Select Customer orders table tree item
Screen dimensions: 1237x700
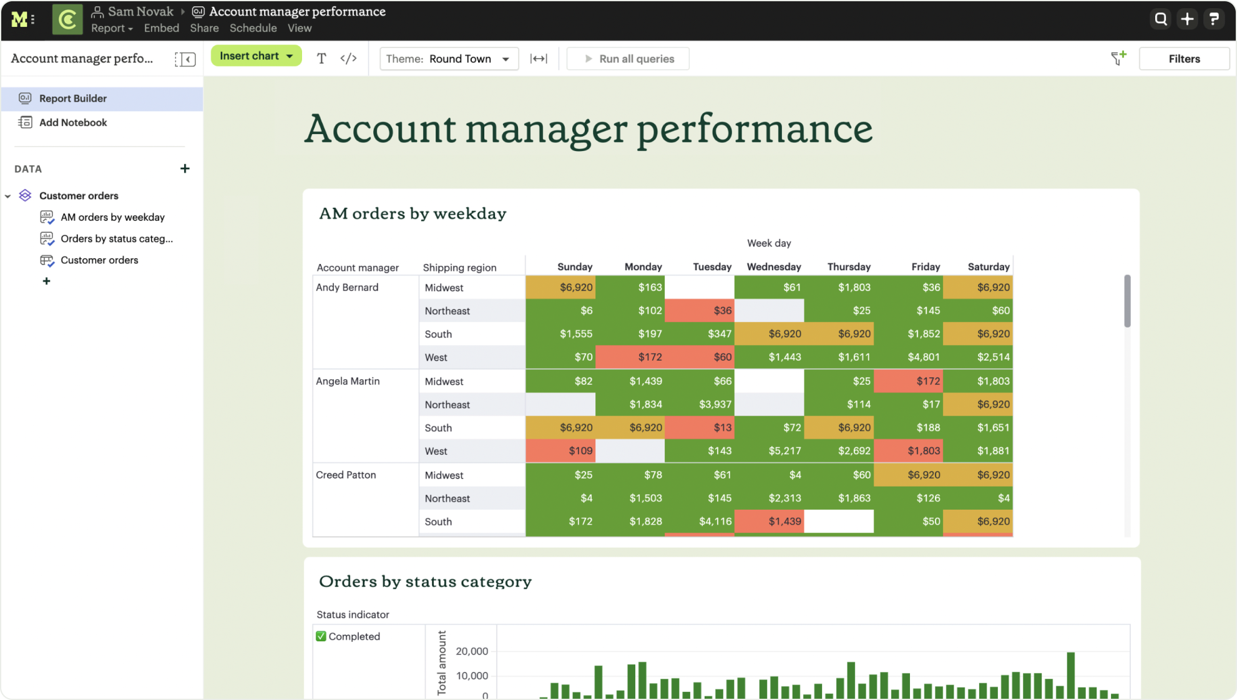click(x=99, y=260)
